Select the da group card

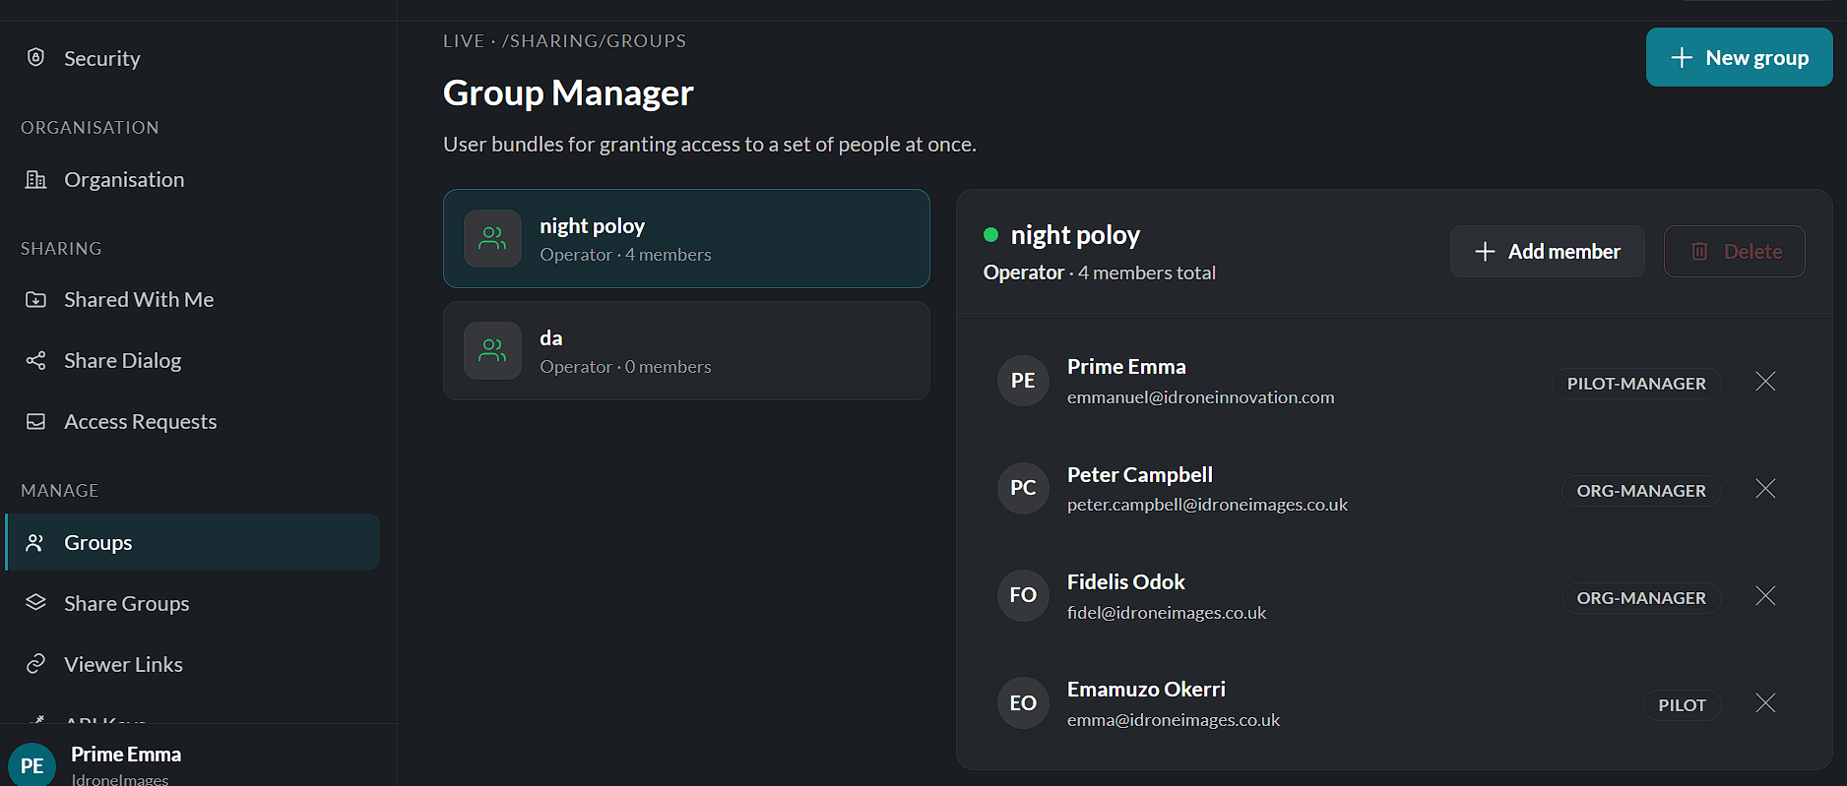pos(686,350)
